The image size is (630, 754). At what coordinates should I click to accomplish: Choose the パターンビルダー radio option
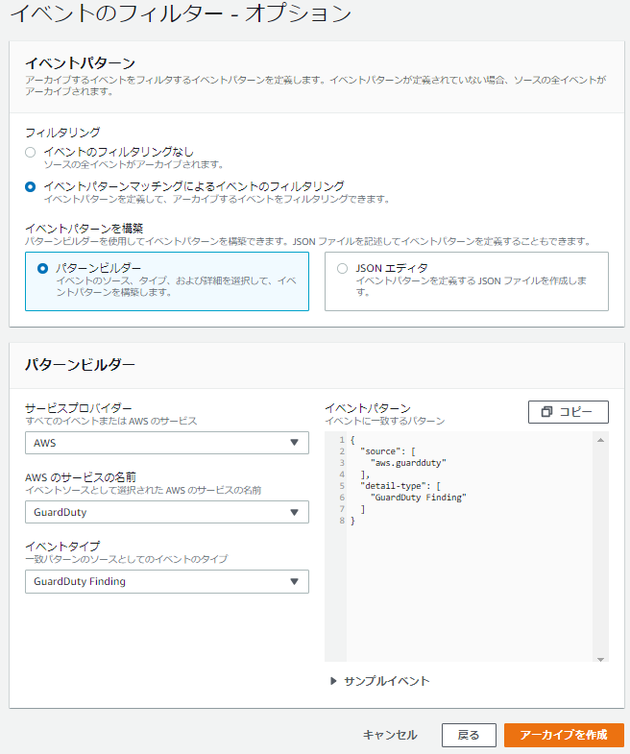point(43,268)
